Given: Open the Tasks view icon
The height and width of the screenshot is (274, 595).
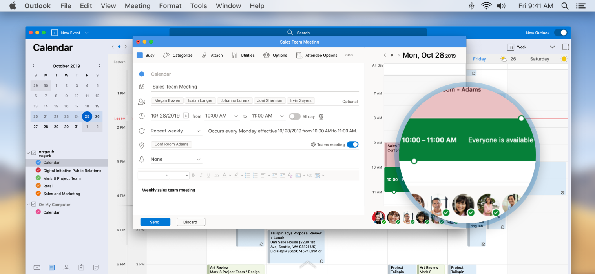Looking at the screenshot, I should 81,267.
